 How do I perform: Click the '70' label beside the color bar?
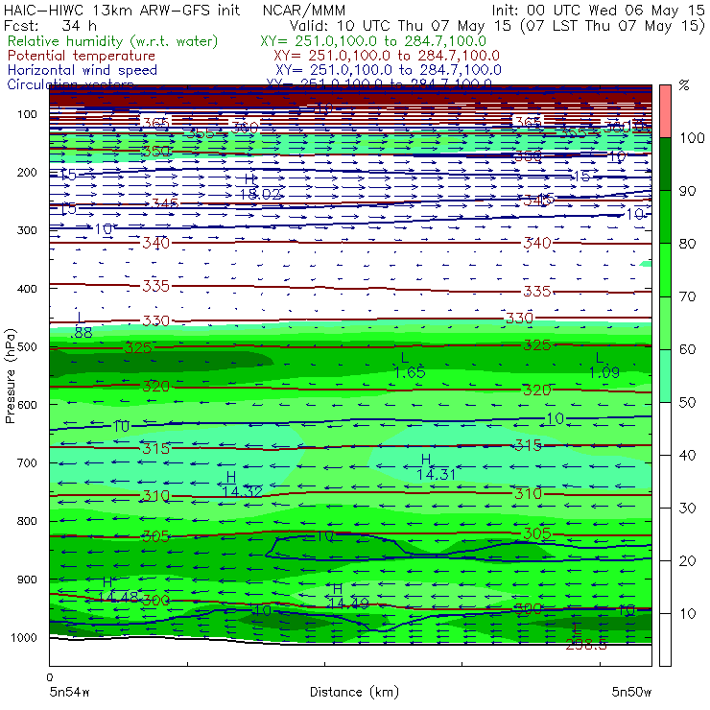[x=687, y=296]
